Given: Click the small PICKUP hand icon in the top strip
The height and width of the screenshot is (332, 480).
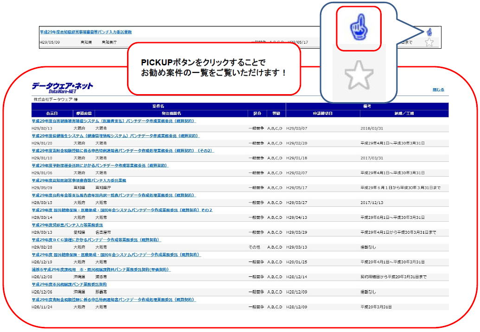Looking at the screenshot, I should click(429, 32).
